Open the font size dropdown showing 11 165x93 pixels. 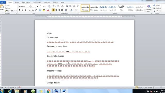[x=35, y=6]
